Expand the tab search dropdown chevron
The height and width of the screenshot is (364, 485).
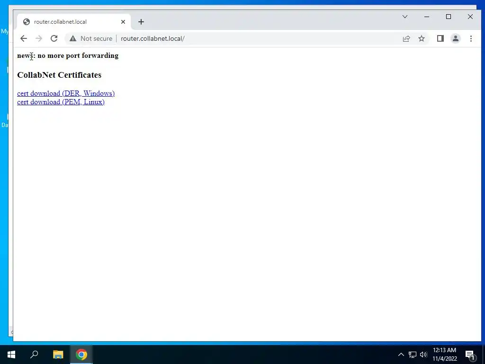[x=405, y=17]
